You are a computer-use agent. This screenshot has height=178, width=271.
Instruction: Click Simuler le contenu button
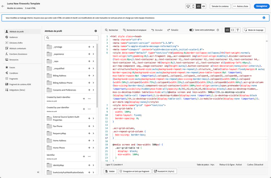(220, 6)
